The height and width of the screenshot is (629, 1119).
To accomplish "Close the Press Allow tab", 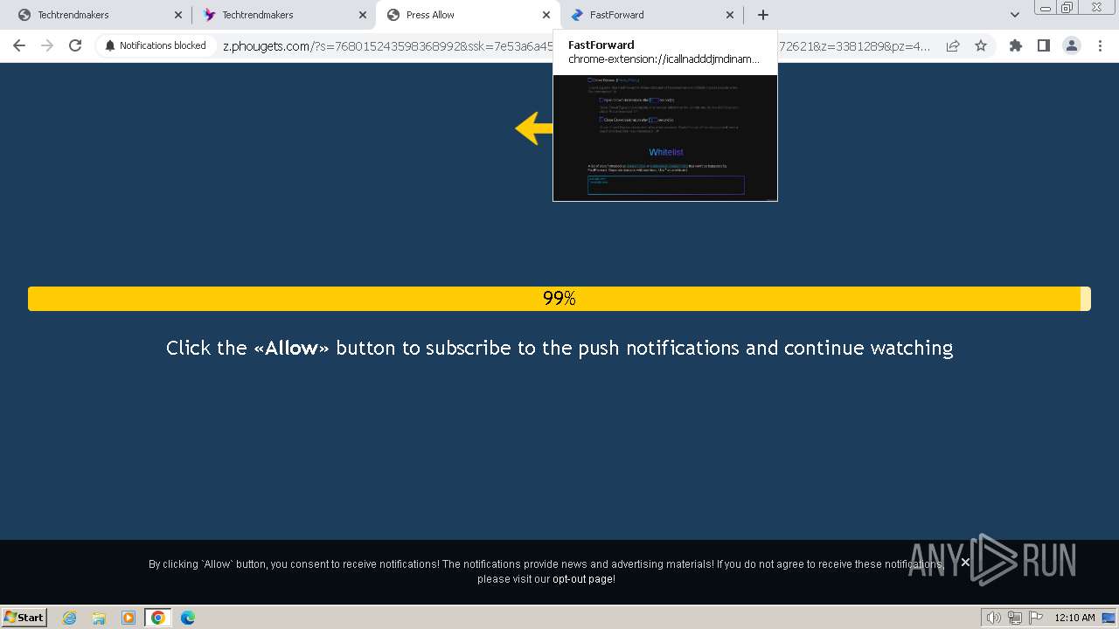I will 546,15.
